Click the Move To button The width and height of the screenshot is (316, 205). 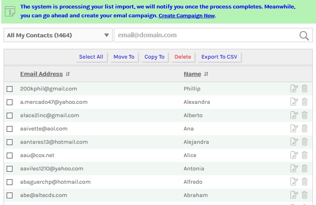[x=124, y=57]
